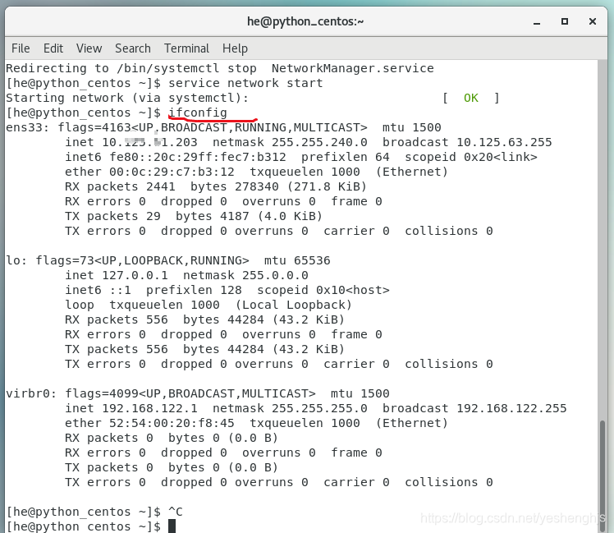Open the Edit menu
Viewport: 614px width, 533px height.
pyautogui.click(x=53, y=48)
